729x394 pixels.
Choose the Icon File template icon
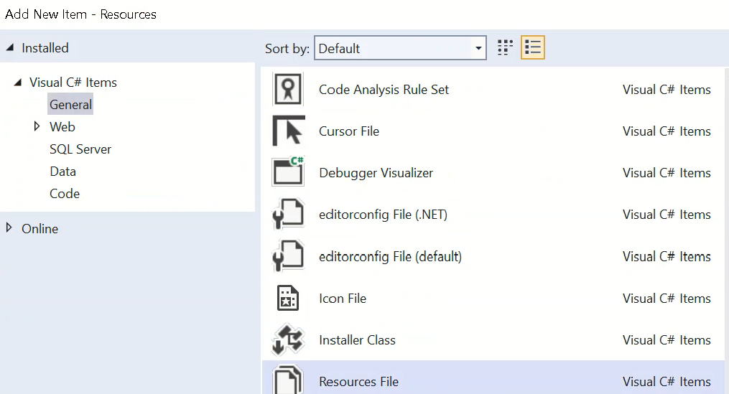(288, 298)
